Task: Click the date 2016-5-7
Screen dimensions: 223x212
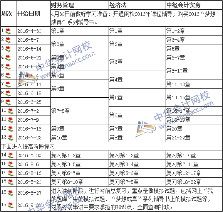Action: (x=28, y=40)
